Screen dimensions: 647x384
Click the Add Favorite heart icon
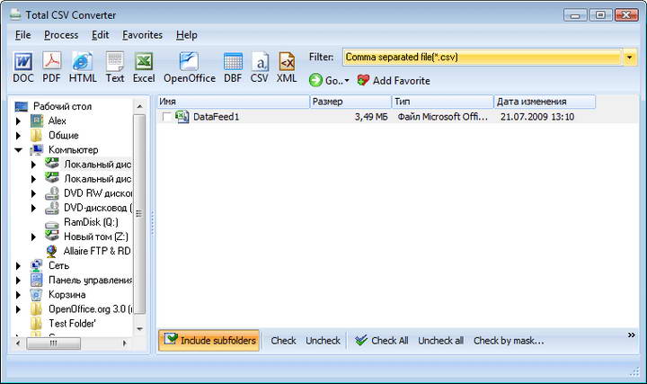[363, 80]
